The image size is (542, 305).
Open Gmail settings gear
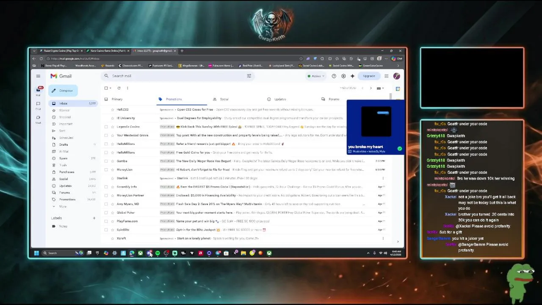343,76
